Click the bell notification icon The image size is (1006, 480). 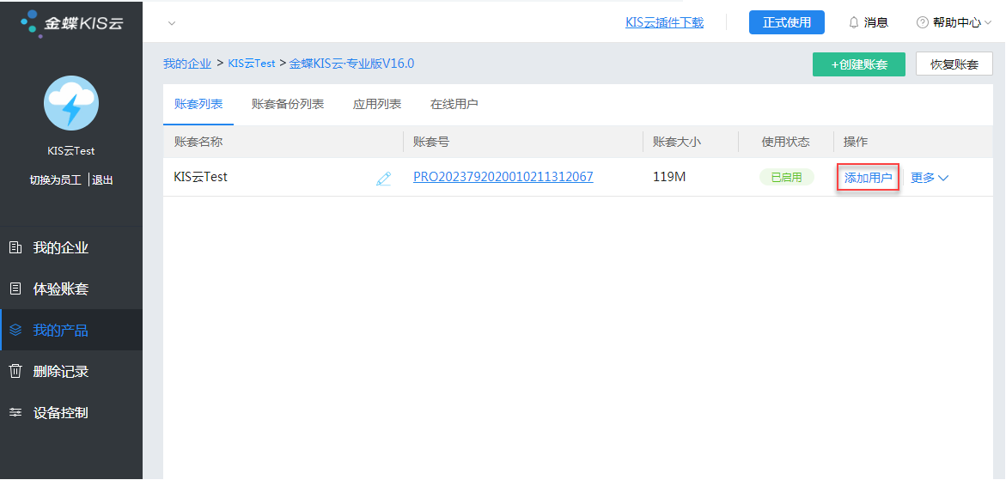[x=853, y=22]
